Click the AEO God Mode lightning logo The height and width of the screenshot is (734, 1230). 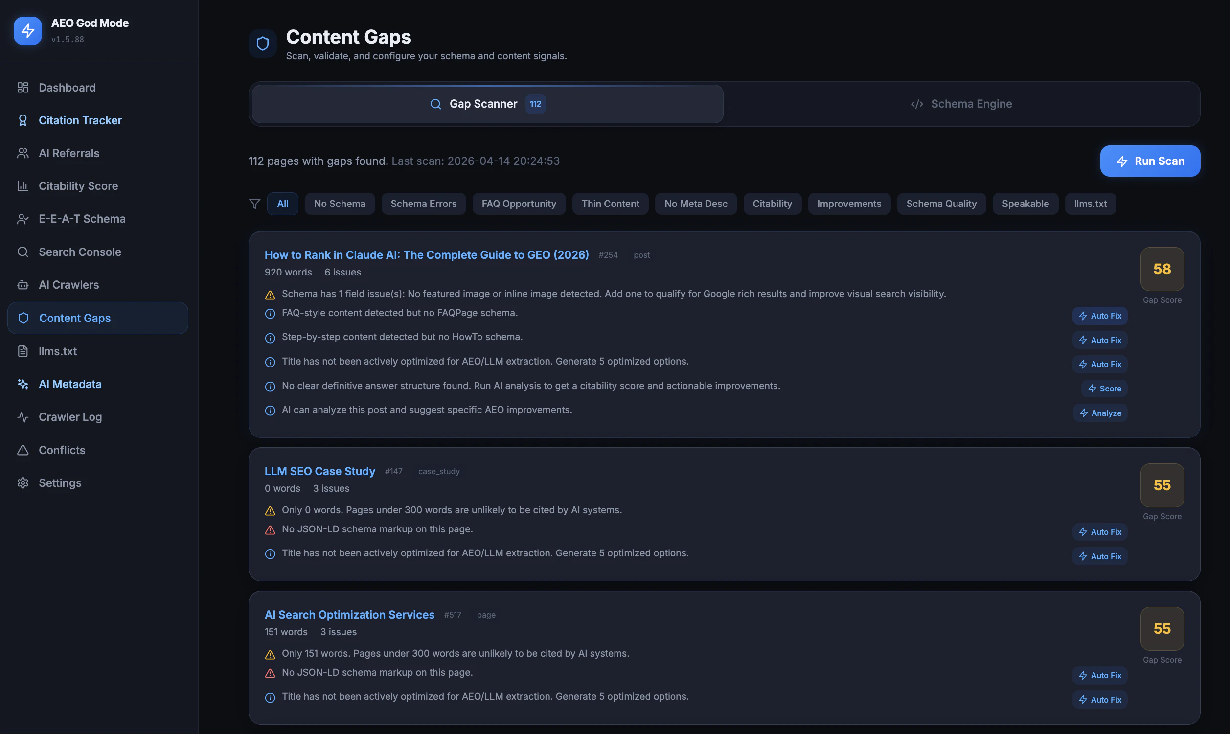(28, 31)
